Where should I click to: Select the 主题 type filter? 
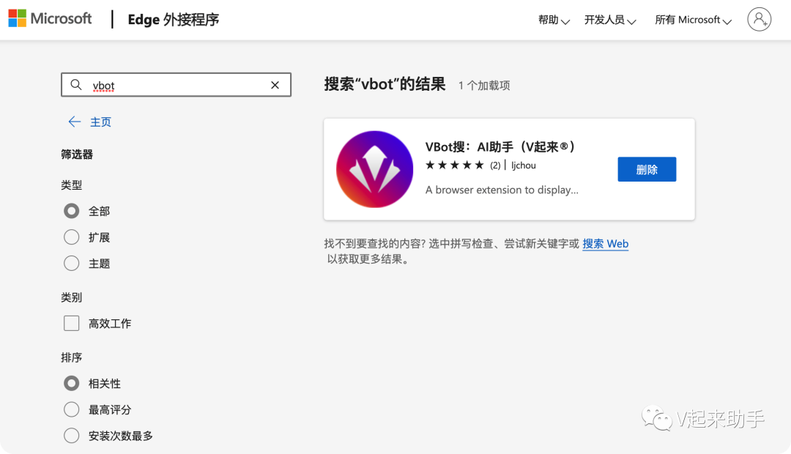point(71,263)
